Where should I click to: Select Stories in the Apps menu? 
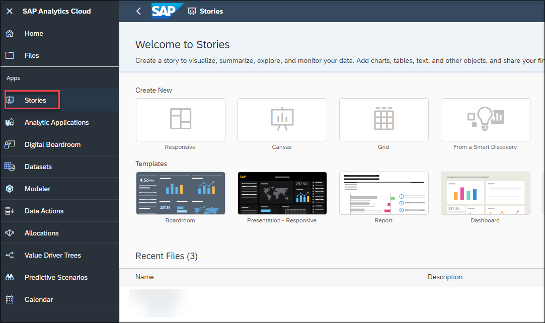tap(60, 101)
